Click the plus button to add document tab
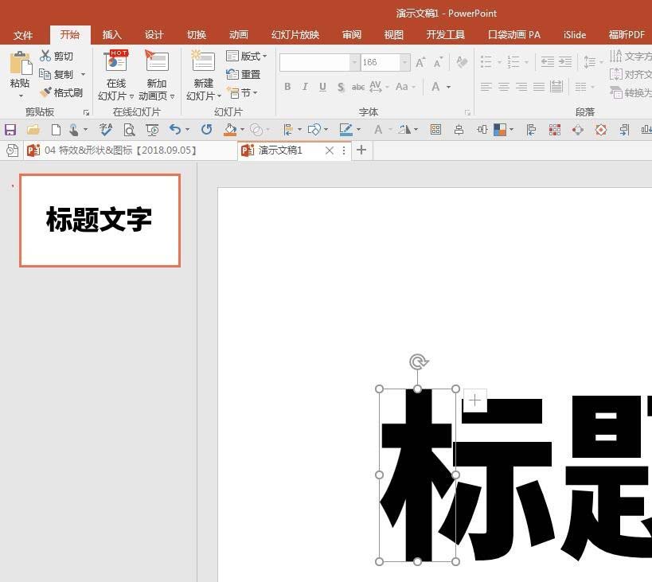 pos(361,150)
